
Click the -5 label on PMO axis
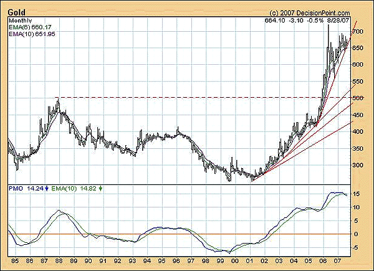356,247
